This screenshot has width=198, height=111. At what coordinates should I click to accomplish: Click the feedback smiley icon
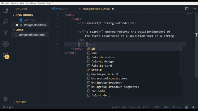tap(187, 107)
